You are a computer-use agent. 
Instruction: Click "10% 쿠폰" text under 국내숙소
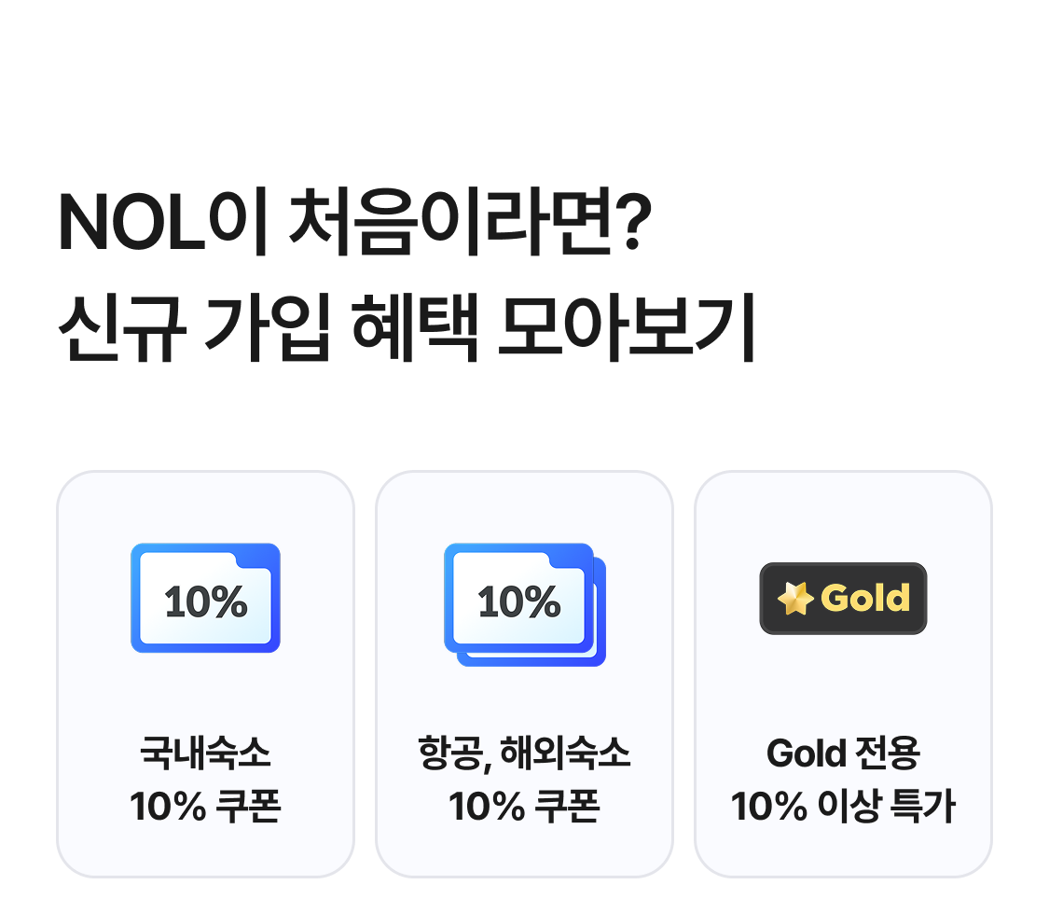pyautogui.click(x=205, y=807)
